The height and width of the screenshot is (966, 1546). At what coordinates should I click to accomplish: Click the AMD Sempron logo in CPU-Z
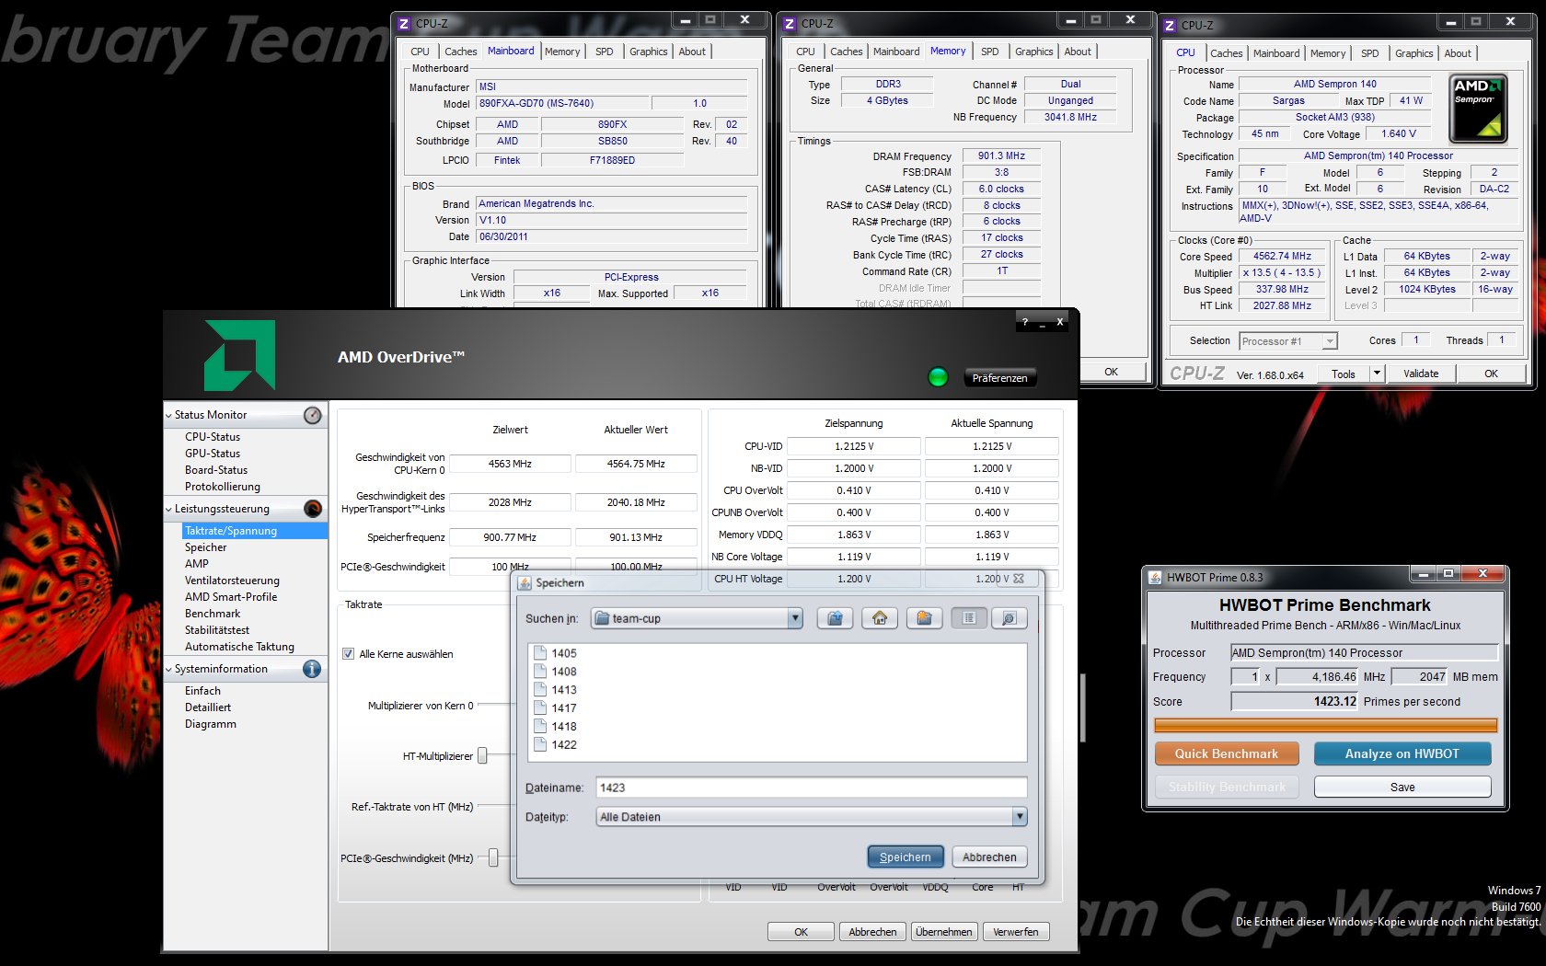tap(1478, 109)
